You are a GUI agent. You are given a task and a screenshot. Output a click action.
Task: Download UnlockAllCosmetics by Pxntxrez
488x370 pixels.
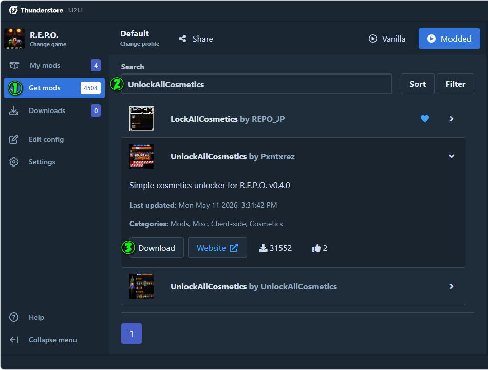pos(157,248)
